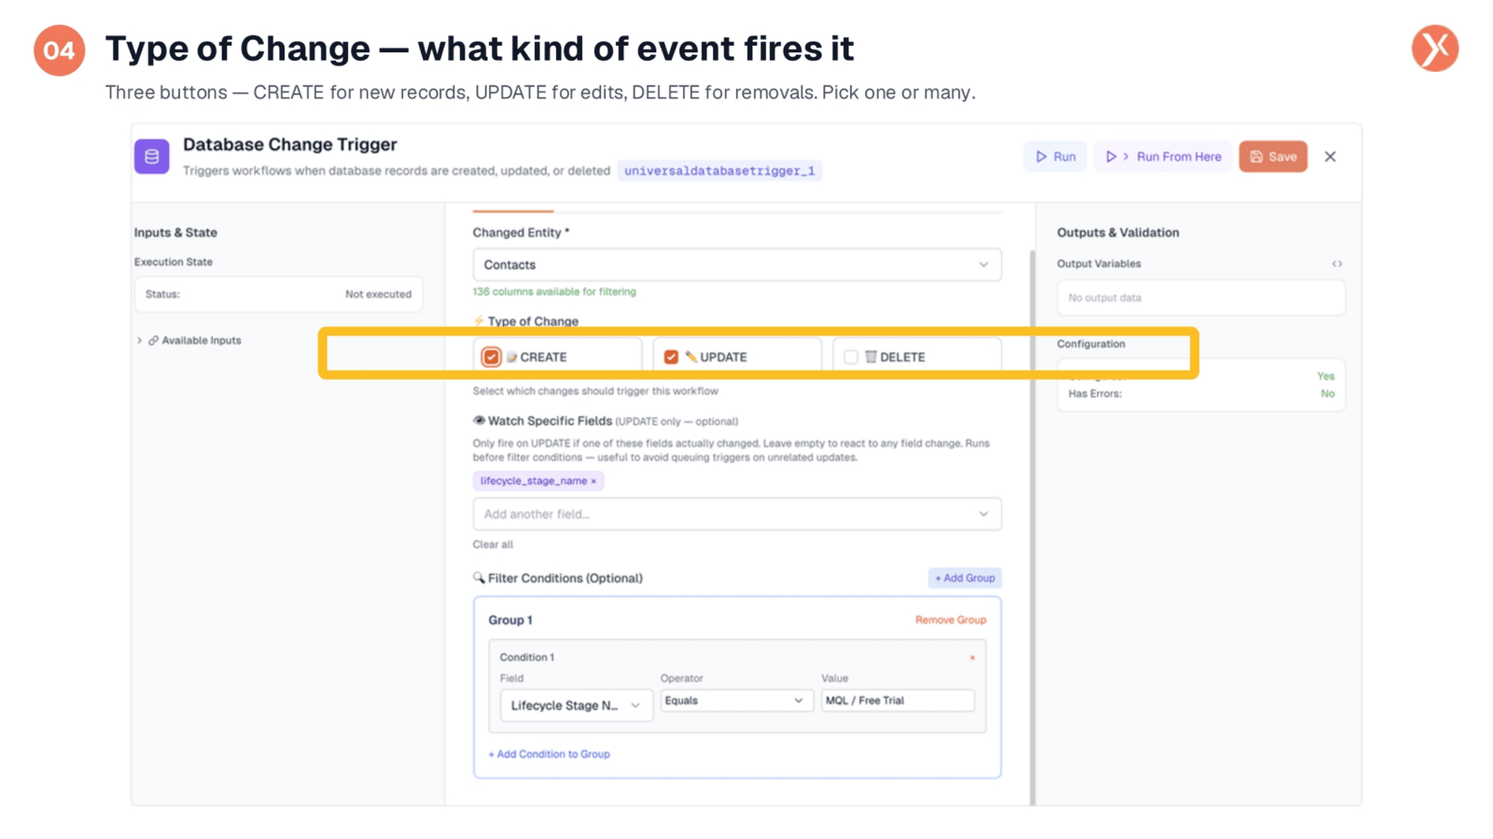Viewport: 1493px width, 839px height.
Task: Click the '136 columns available for filtering' text
Action: pyautogui.click(x=554, y=292)
